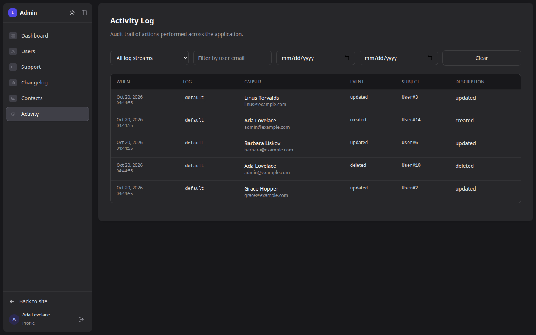Click the User#6 subject cell

[x=410, y=143]
